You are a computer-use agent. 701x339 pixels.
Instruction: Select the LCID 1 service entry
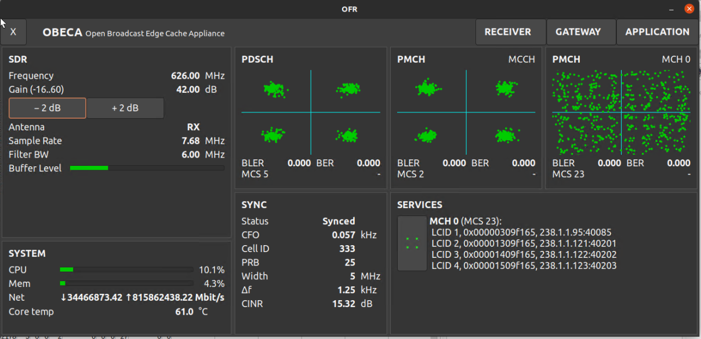click(521, 232)
